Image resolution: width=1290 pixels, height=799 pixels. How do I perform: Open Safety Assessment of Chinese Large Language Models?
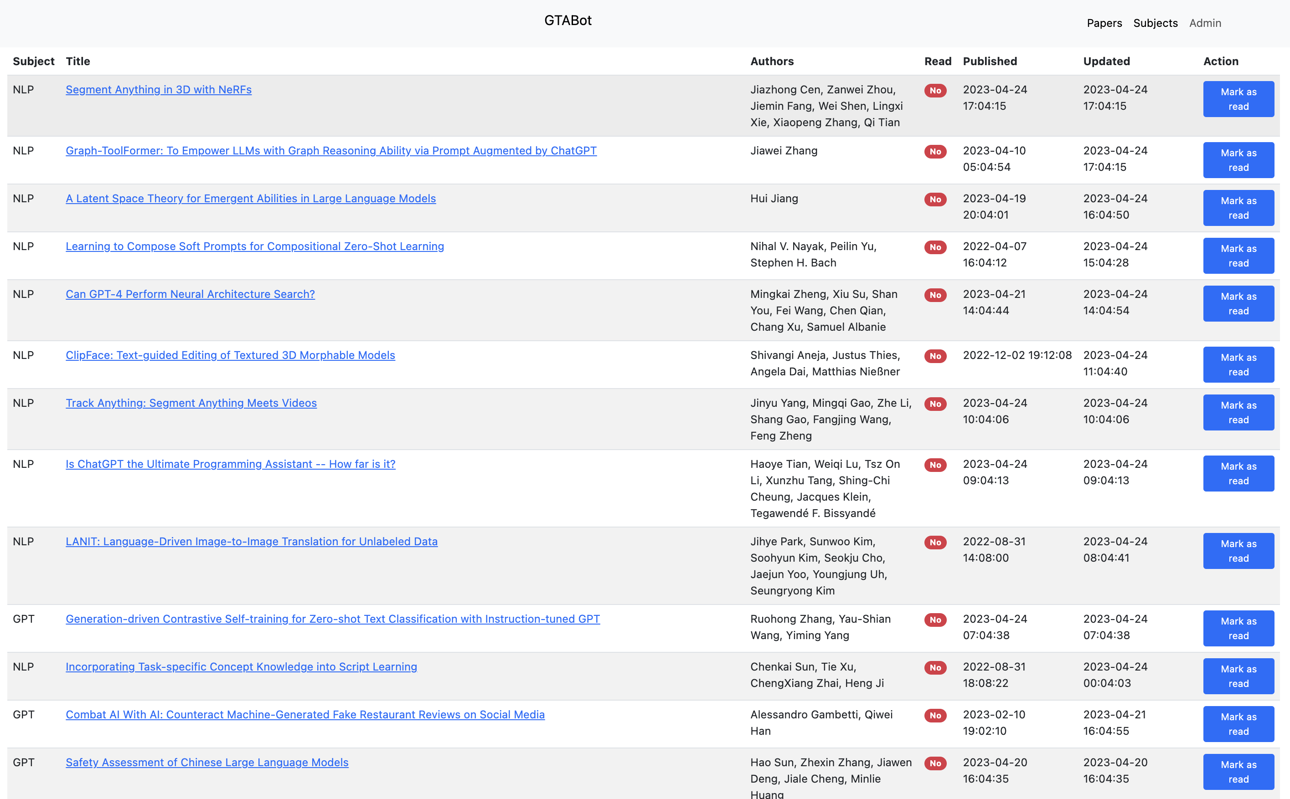coord(206,762)
